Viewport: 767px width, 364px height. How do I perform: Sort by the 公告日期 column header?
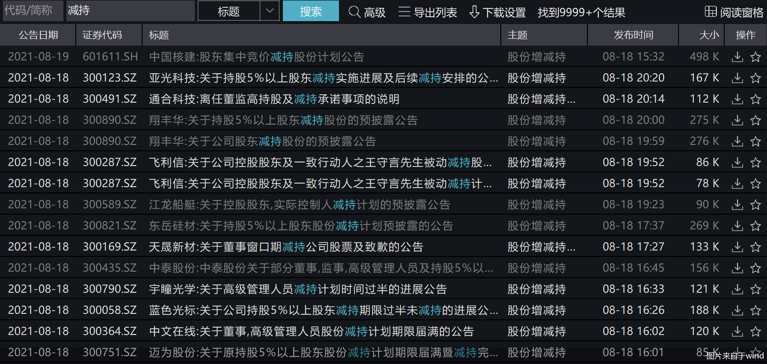(38, 35)
